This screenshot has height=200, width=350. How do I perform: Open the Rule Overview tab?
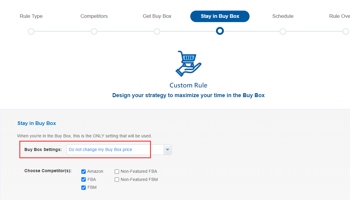point(339,16)
